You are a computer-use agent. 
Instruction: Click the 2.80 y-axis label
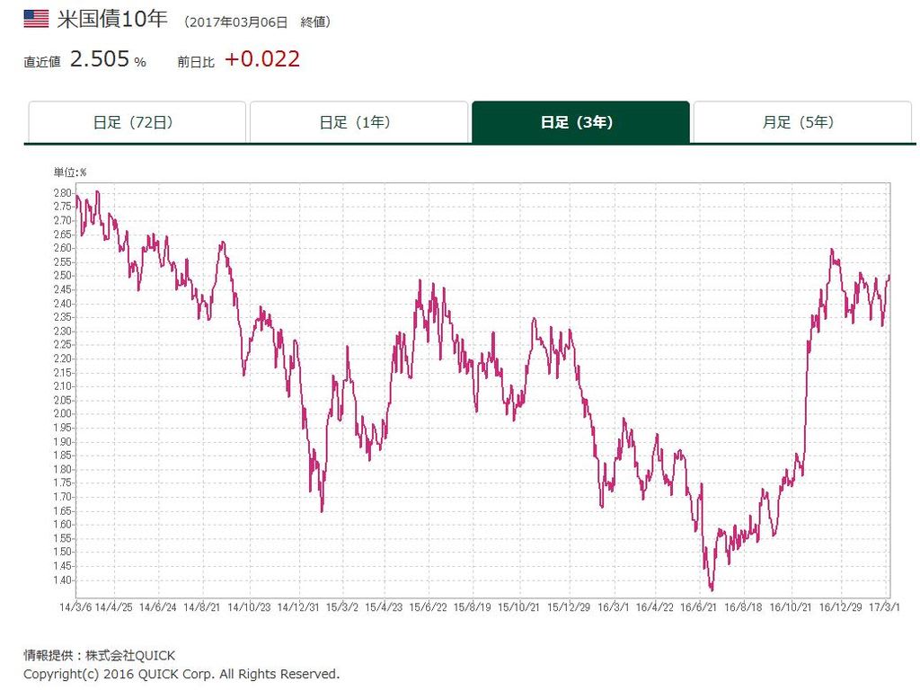click(x=62, y=193)
